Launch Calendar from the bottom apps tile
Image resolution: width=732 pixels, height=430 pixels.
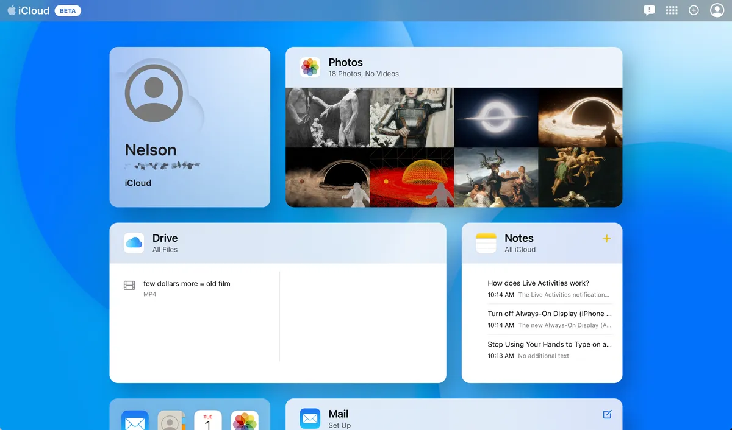pos(208,420)
